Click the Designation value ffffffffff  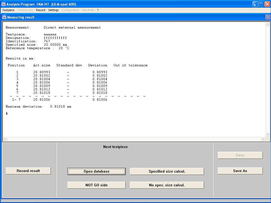[55, 38]
